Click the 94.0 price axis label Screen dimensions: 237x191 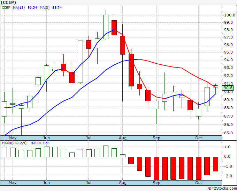click(x=228, y=60)
